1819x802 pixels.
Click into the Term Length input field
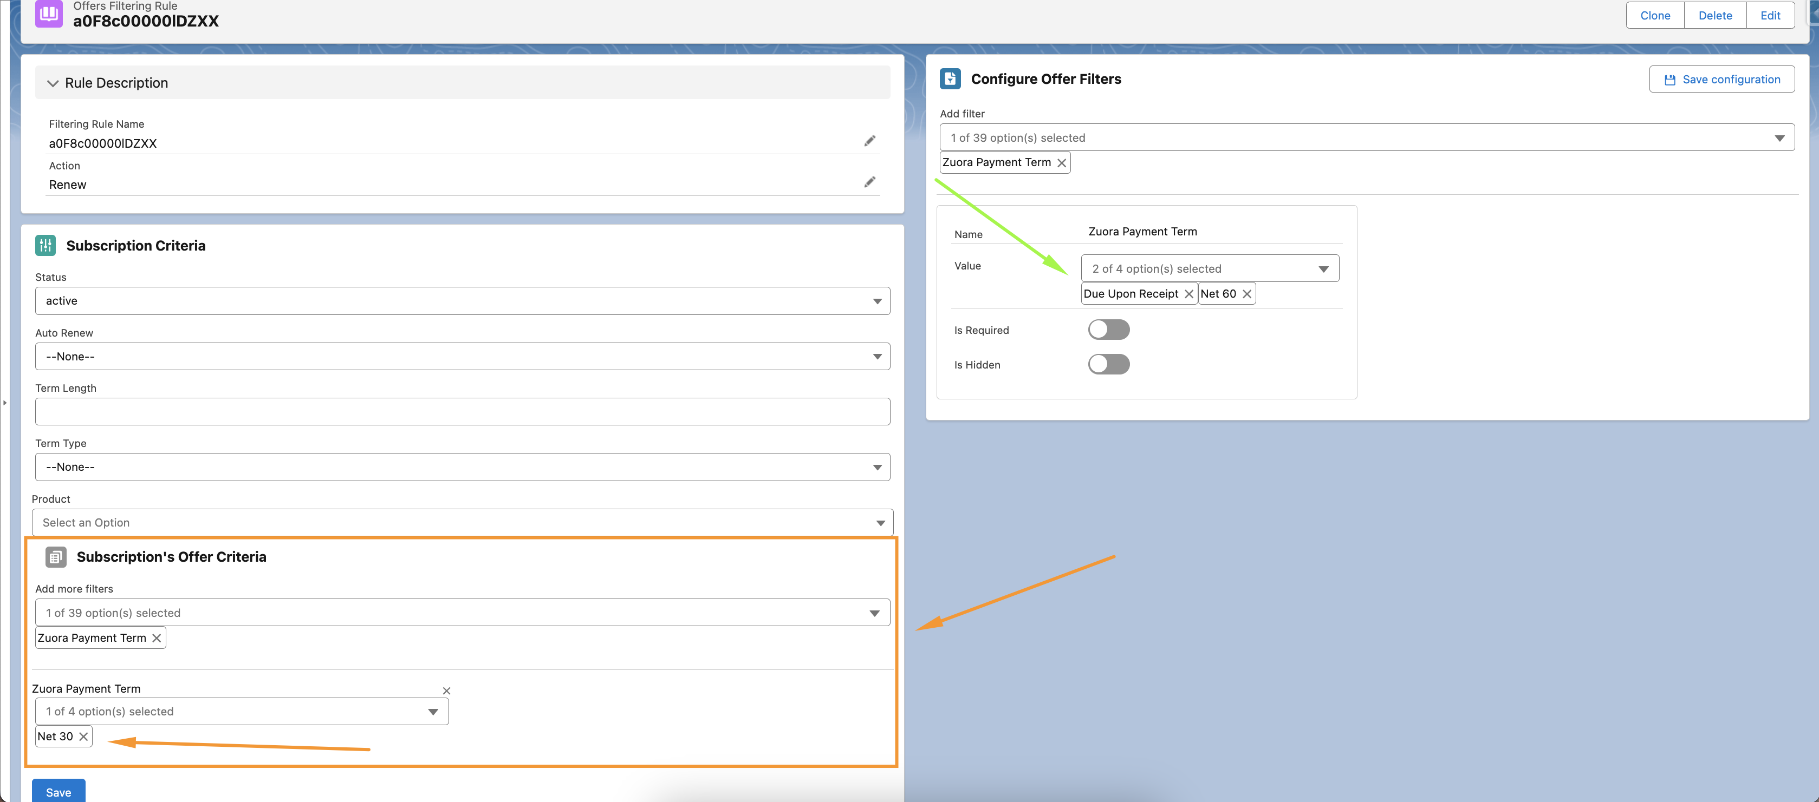tap(462, 411)
